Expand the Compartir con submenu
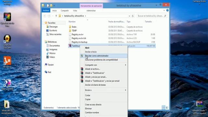Screen dimensions: 208x117 [125, 65]
